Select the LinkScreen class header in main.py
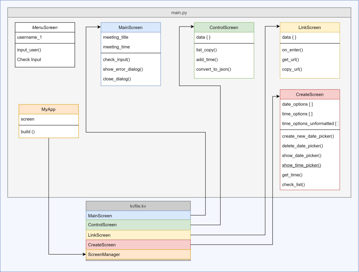Viewport: 359px width, 272px height. click(x=310, y=27)
